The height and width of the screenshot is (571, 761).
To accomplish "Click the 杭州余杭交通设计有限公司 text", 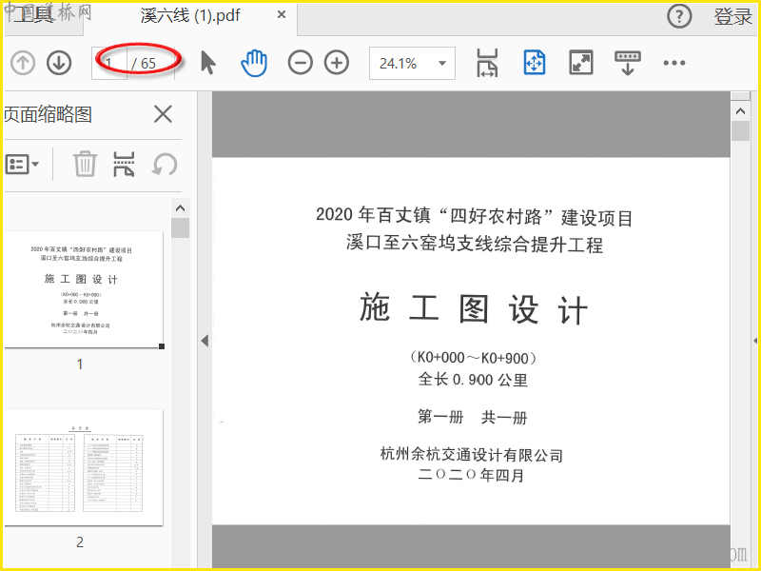I will click(471, 455).
